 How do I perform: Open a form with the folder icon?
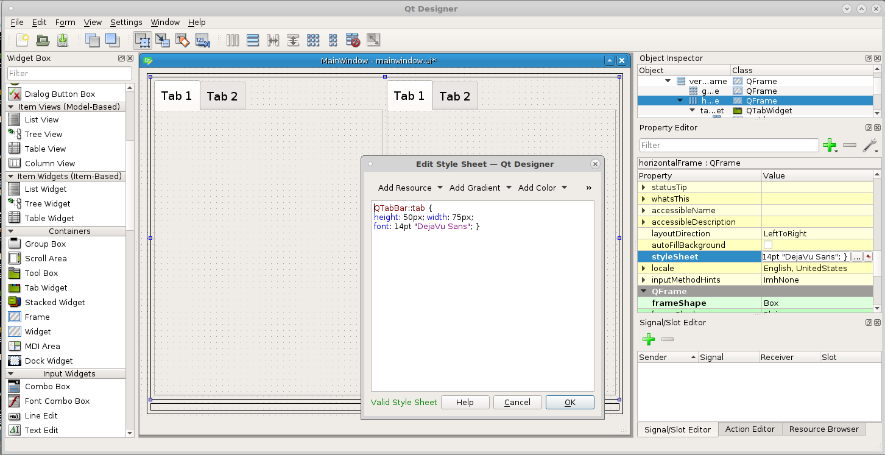coord(43,40)
